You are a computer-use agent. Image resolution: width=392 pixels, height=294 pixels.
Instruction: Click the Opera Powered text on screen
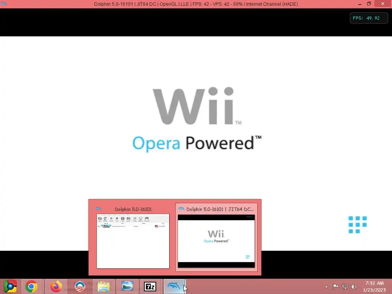197,144
